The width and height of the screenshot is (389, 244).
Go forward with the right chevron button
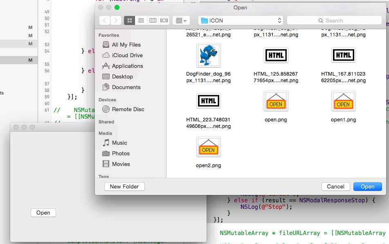pyautogui.click(x=116, y=20)
